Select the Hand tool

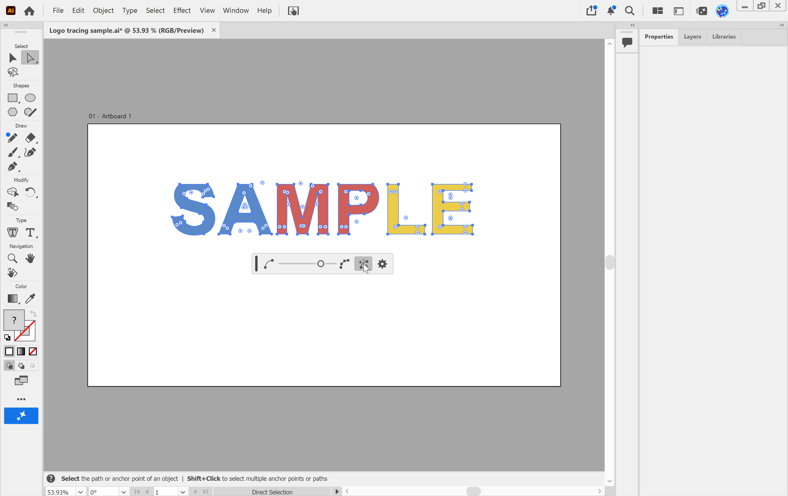coord(30,258)
